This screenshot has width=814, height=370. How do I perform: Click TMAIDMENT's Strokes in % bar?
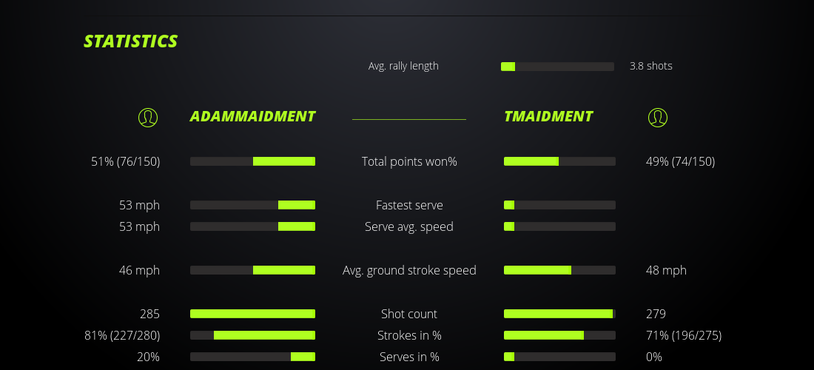[x=559, y=335]
